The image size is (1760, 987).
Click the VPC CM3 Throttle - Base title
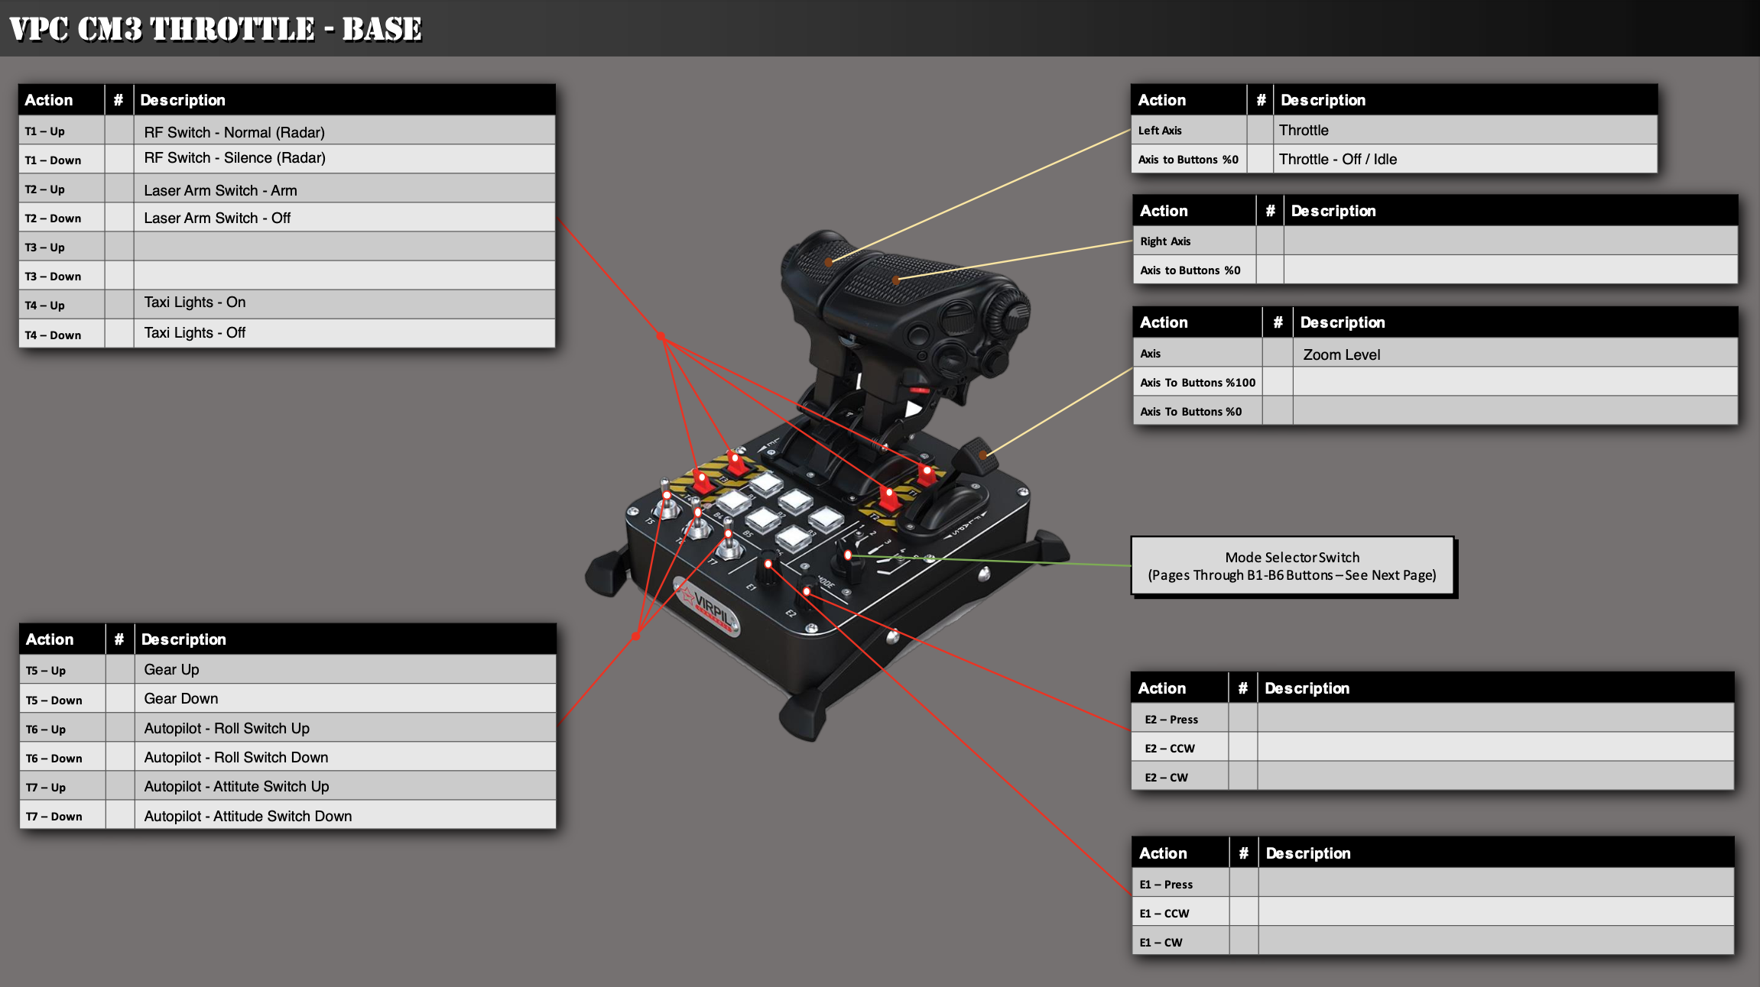click(216, 29)
